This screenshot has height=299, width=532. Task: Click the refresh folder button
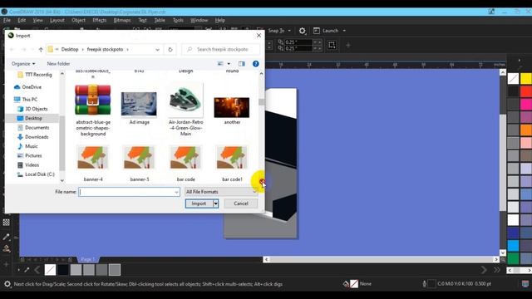pos(170,50)
